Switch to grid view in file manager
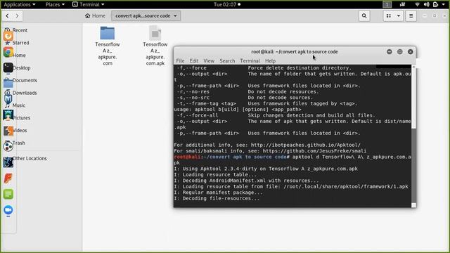 tap(389, 15)
